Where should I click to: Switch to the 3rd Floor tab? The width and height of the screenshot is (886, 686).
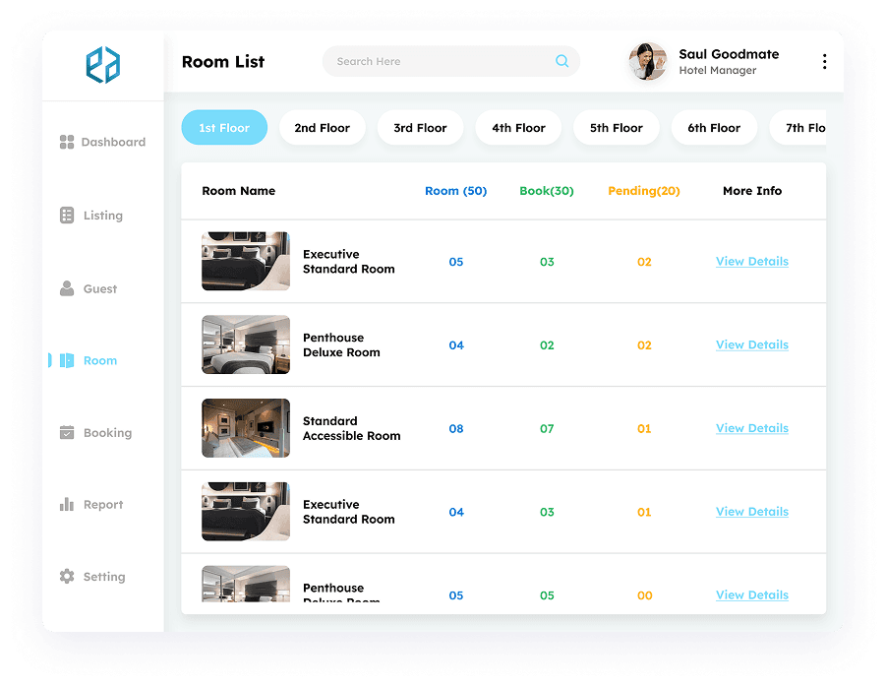click(x=420, y=127)
